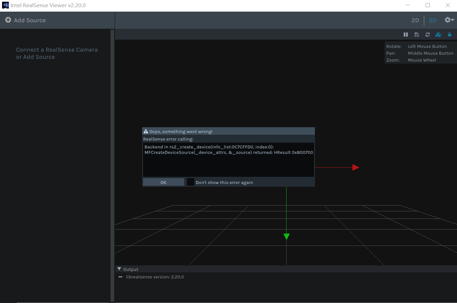Screen dimensions: 457x303
Task: Close the RealSense Viewer window
Action: point(448,5)
